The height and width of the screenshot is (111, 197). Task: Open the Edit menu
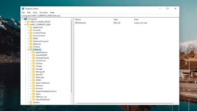coord(29,12)
